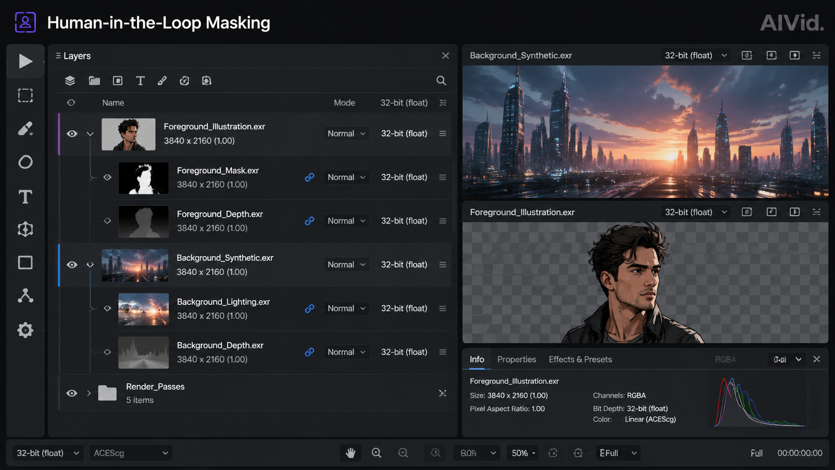Open bit depth dropdown in Background_Synthetic.exr viewer
Viewport: 835px width, 470px height.
[695, 55]
